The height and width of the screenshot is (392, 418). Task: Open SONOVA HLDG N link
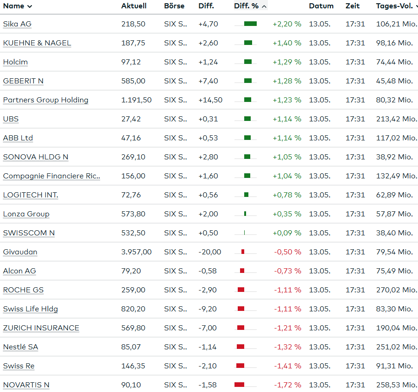[36, 157]
